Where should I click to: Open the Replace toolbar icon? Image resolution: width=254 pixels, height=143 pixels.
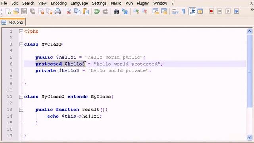125,12
